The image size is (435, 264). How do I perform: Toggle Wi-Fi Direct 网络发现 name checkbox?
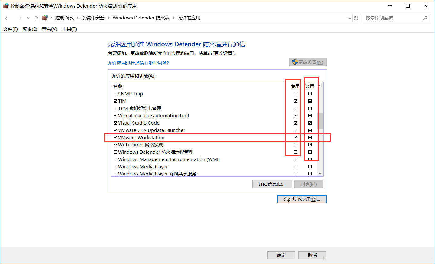(115, 145)
